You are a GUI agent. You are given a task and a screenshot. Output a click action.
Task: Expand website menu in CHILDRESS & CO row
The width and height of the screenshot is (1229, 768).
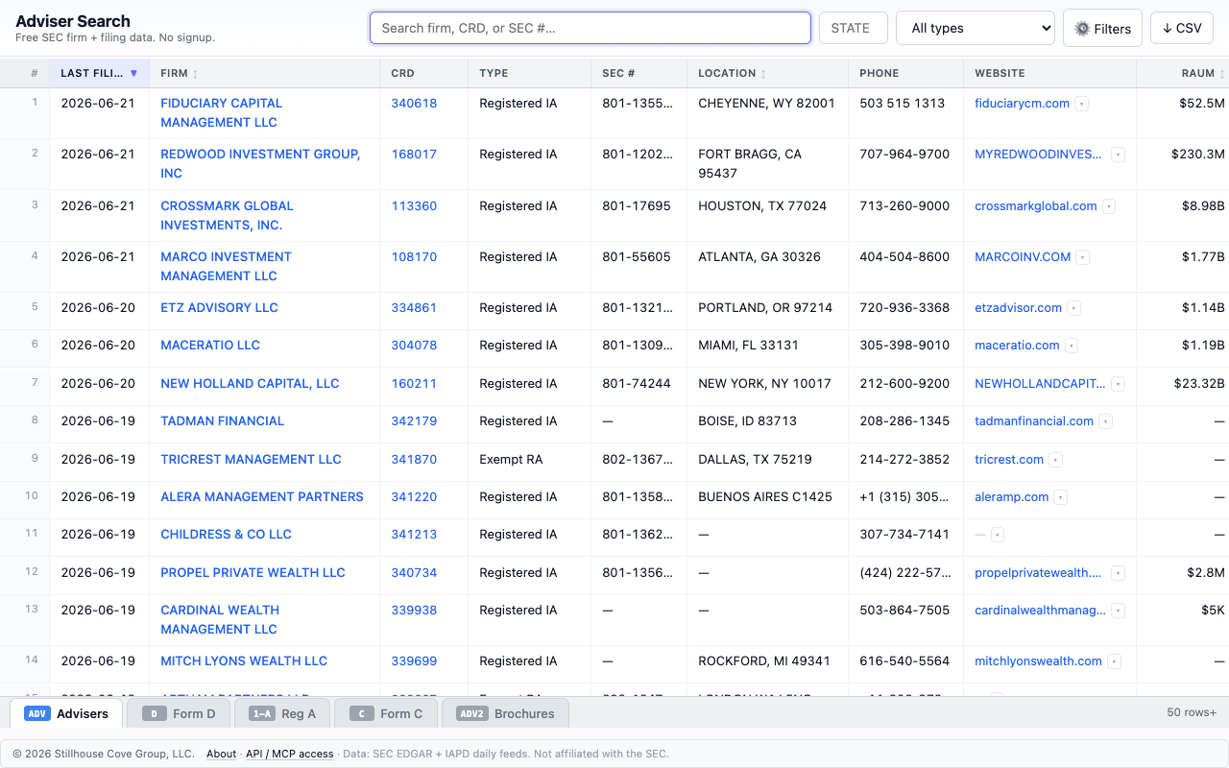point(998,535)
